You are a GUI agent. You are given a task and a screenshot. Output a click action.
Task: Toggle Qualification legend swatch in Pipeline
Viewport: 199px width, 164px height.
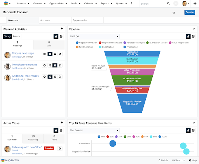[x=100, y=47]
